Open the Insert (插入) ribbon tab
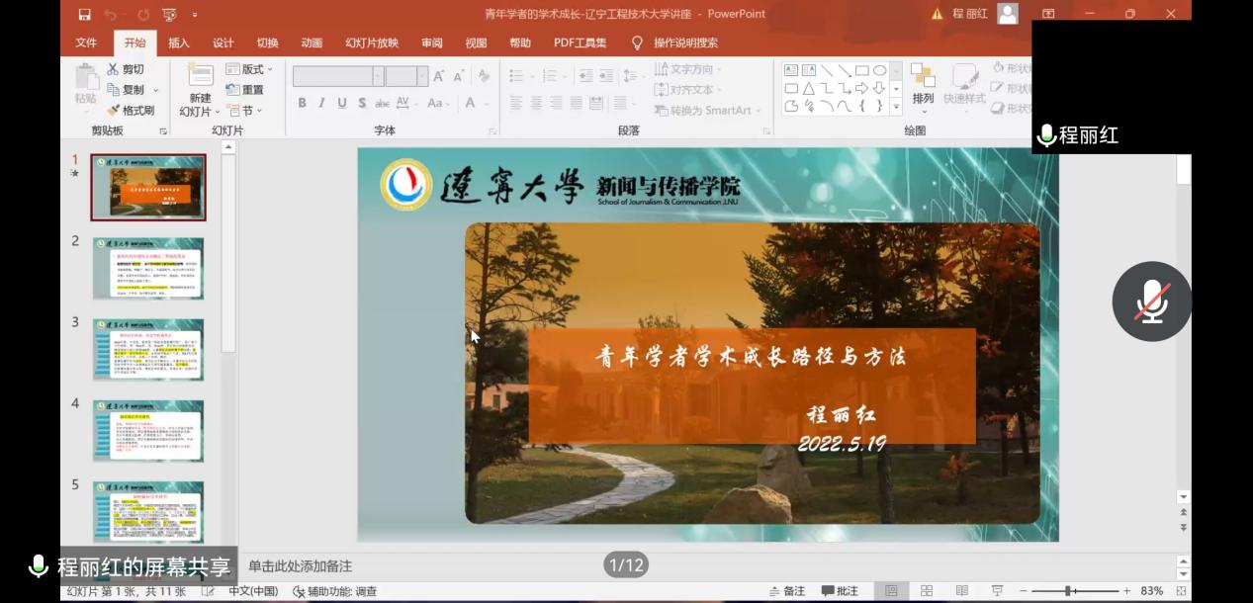The image size is (1253, 603). pyautogui.click(x=178, y=43)
